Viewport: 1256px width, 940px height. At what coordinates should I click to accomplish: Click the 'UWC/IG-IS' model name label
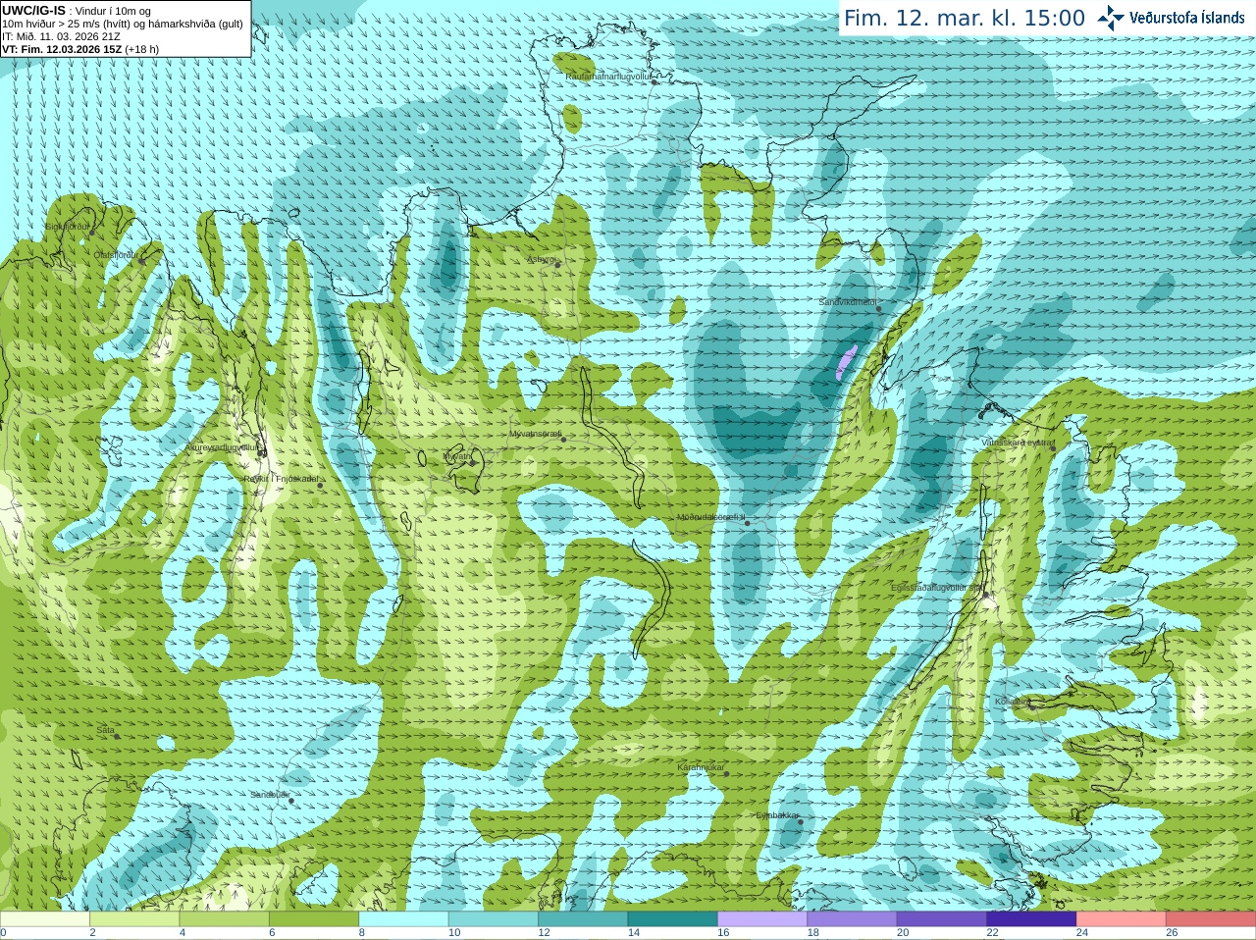click(x=33, y=10)
